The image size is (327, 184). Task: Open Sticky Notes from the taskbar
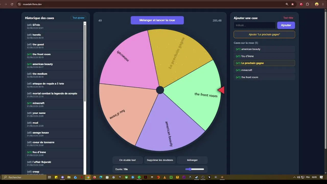56,177
